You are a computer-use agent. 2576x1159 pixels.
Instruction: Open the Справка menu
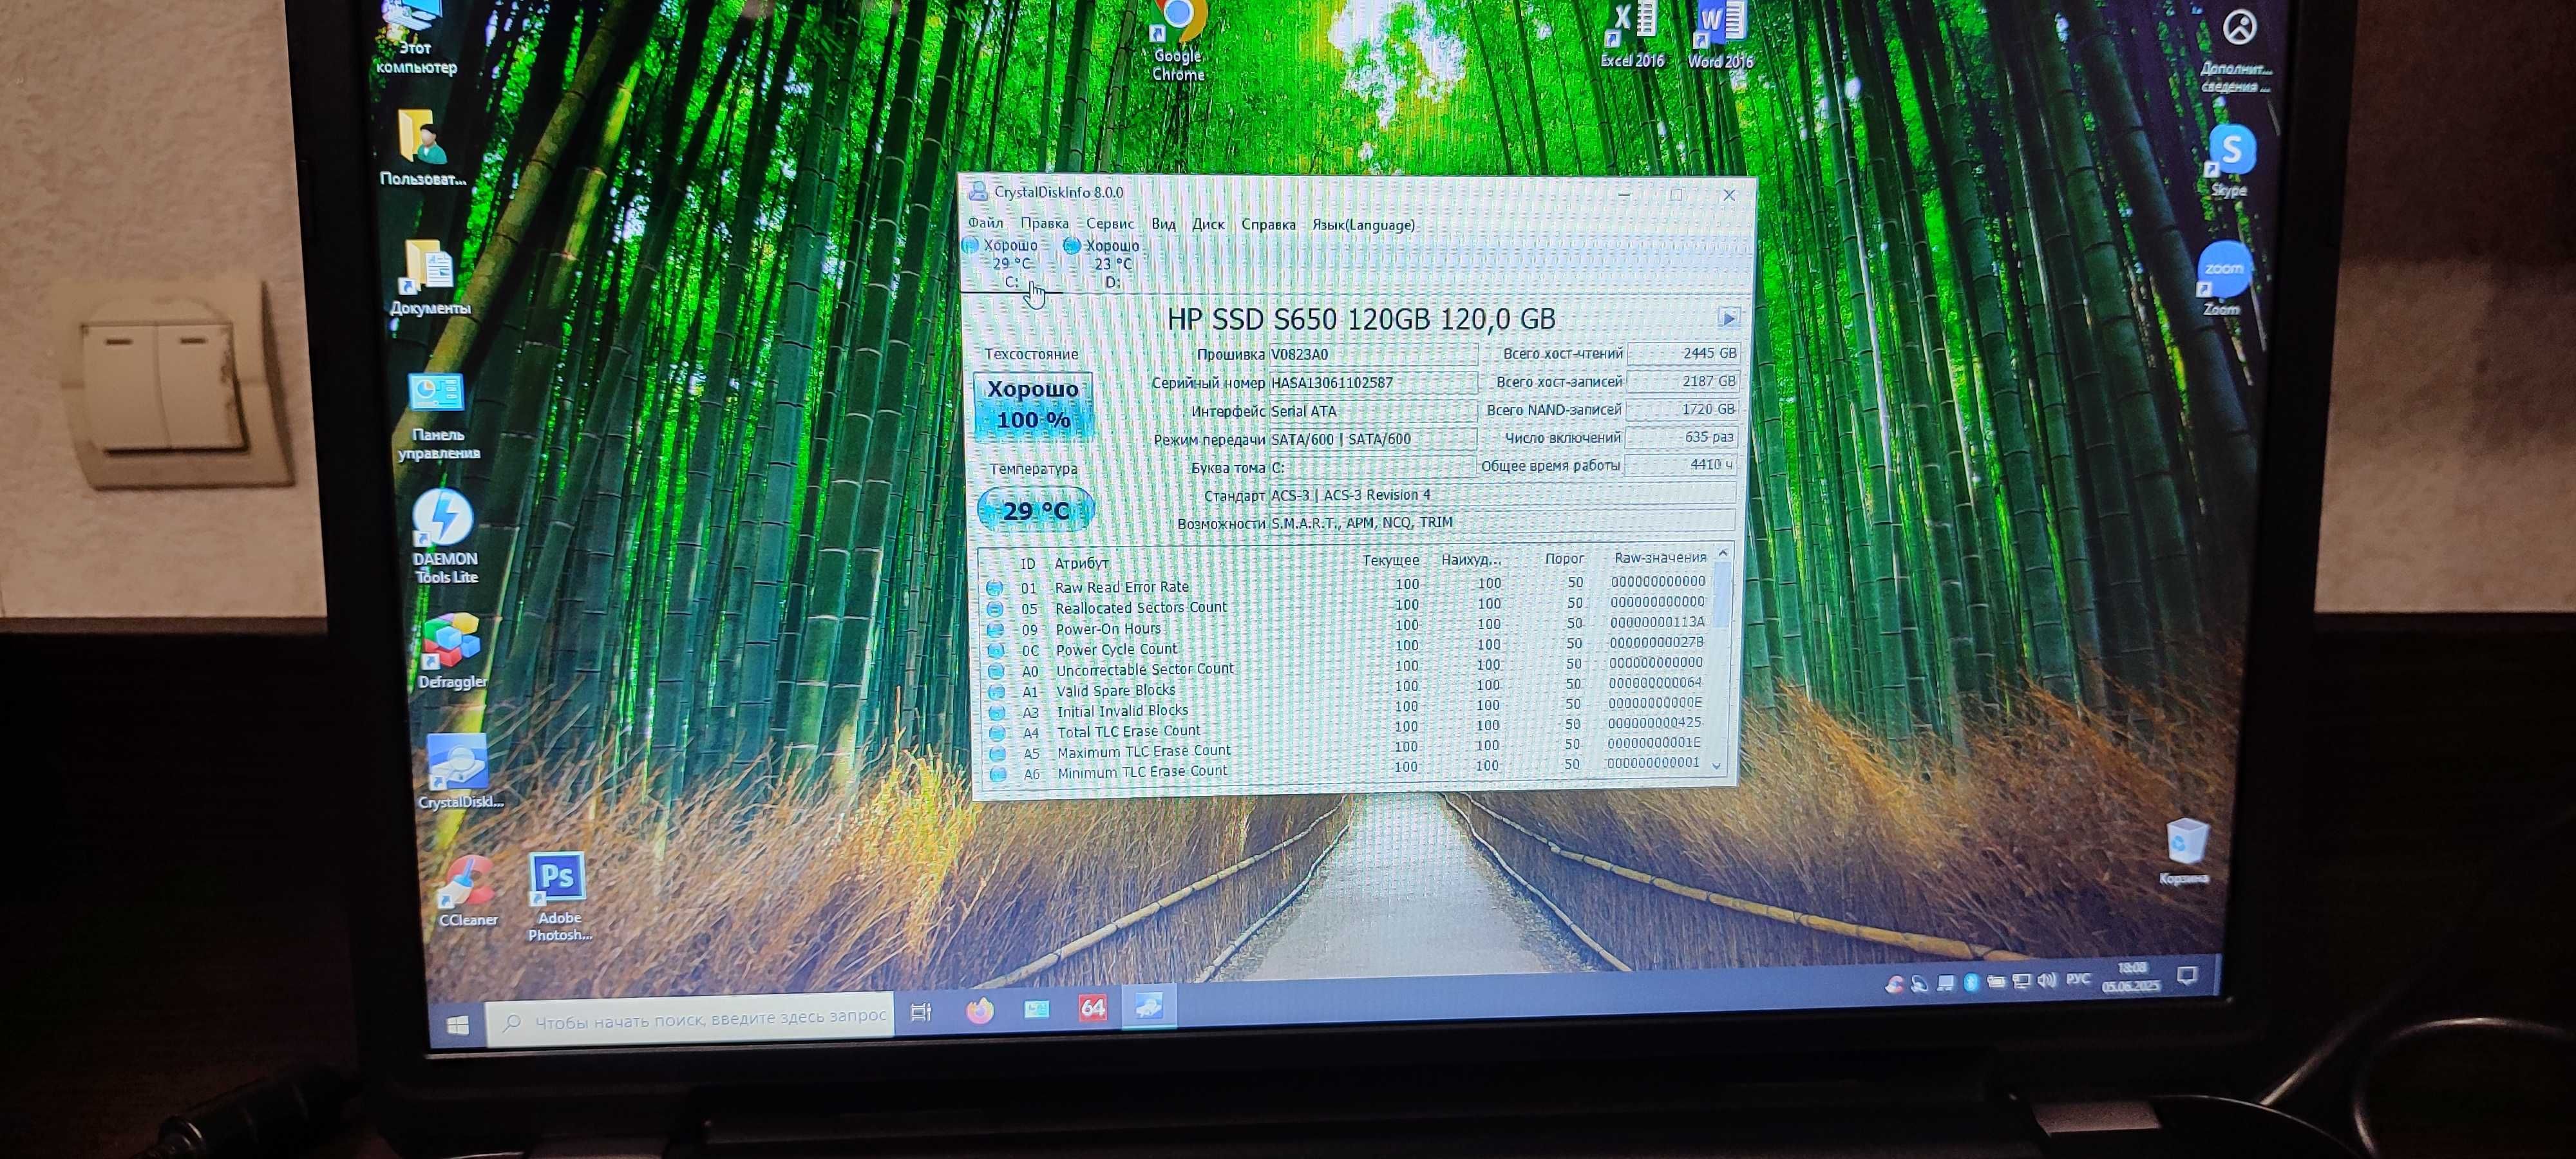click(1268, 224)
